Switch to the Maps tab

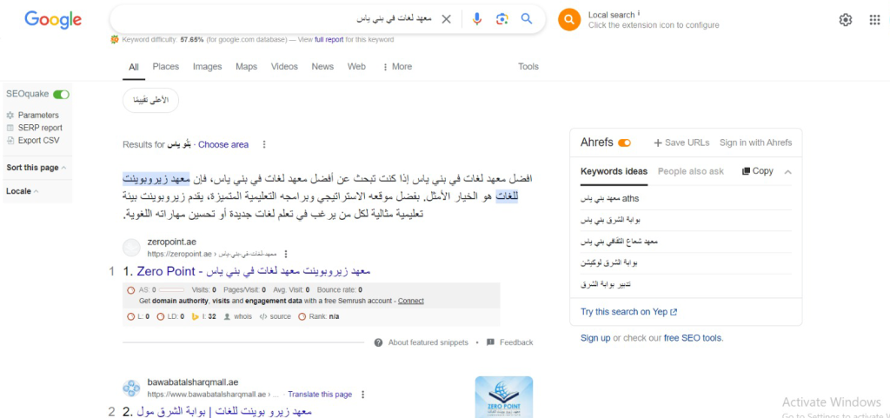click(x=246, y=66)
